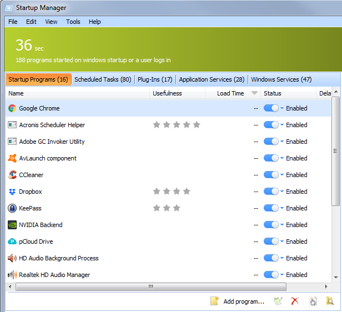Click the edit entry notepad-and-pencil icon
This screenshot has width=342, height=312.
click(x=278, y=301)
